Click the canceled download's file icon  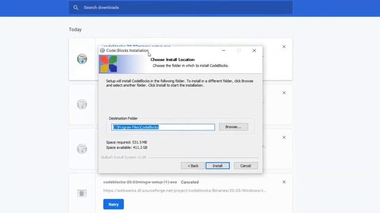point(82,193)
